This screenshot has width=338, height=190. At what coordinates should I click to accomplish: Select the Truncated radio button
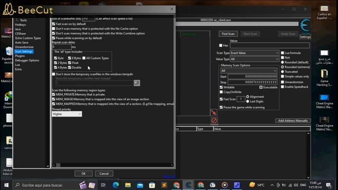click(283, 72)
